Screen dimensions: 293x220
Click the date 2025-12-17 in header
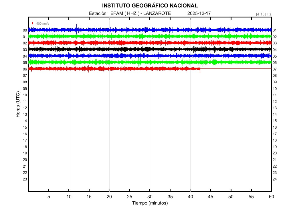(199, 13)
